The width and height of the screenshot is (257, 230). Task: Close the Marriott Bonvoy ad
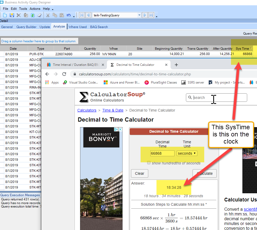120,129
